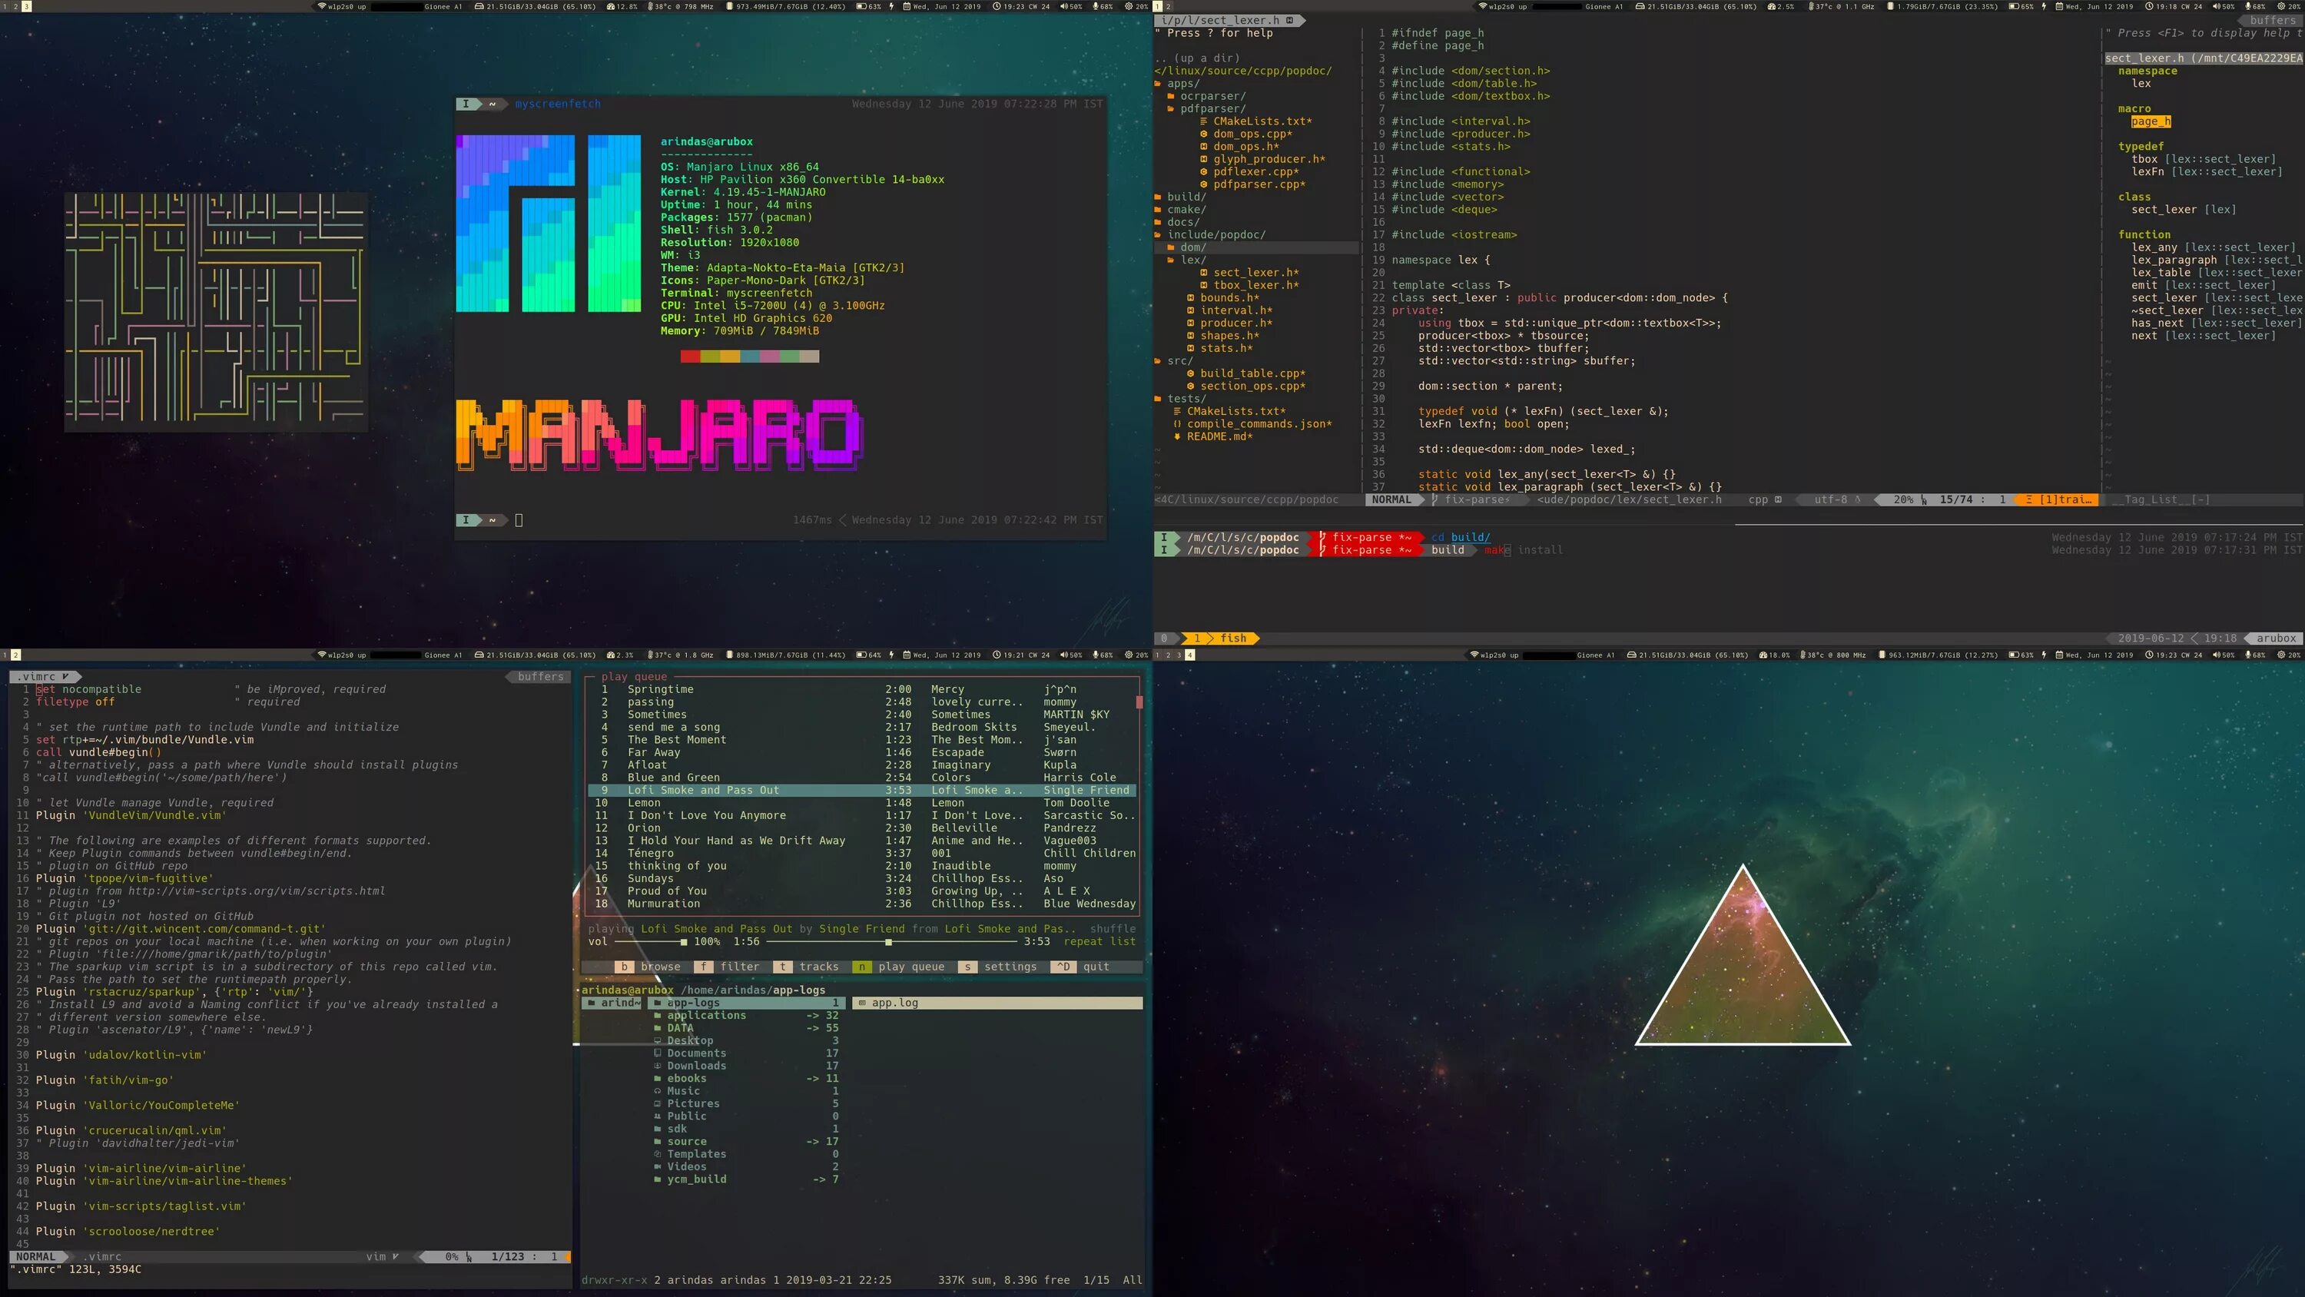Collapse the apps/ folder in NERDTree
This screenshot has width=2305, height=1297.
point(1158,83)
